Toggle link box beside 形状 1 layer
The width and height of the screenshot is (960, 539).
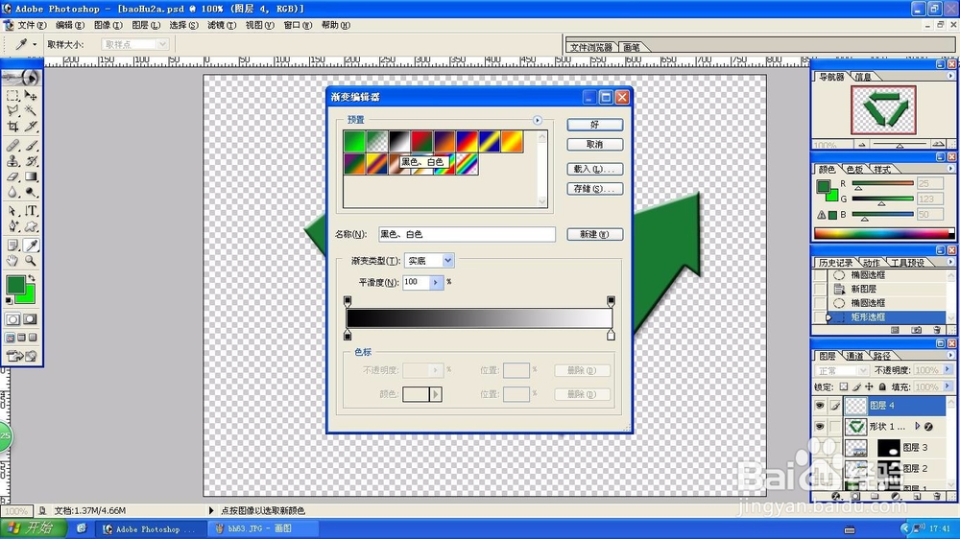[x=835, y=427]
